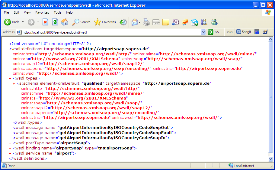This screenshot has width=275, height=170.
Task: Click the Snagit toolbar button
Action: tap(244, 32)
